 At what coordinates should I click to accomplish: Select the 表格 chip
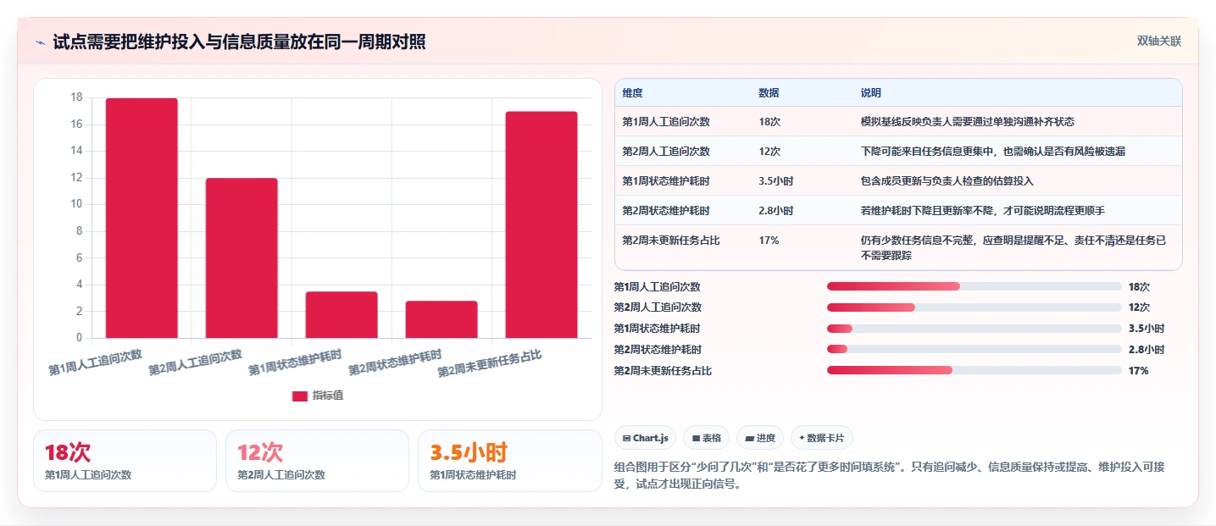[707, 438]
